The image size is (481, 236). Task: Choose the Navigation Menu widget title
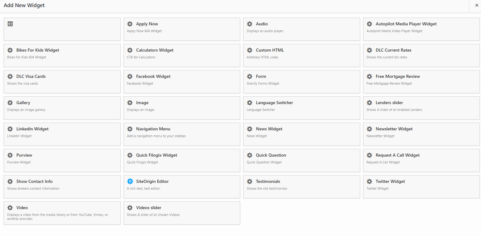pos(153,129)
